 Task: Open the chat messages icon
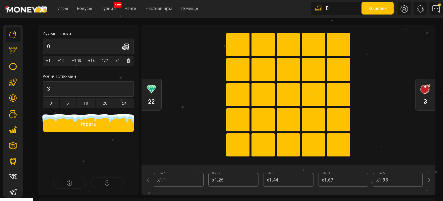436,9
